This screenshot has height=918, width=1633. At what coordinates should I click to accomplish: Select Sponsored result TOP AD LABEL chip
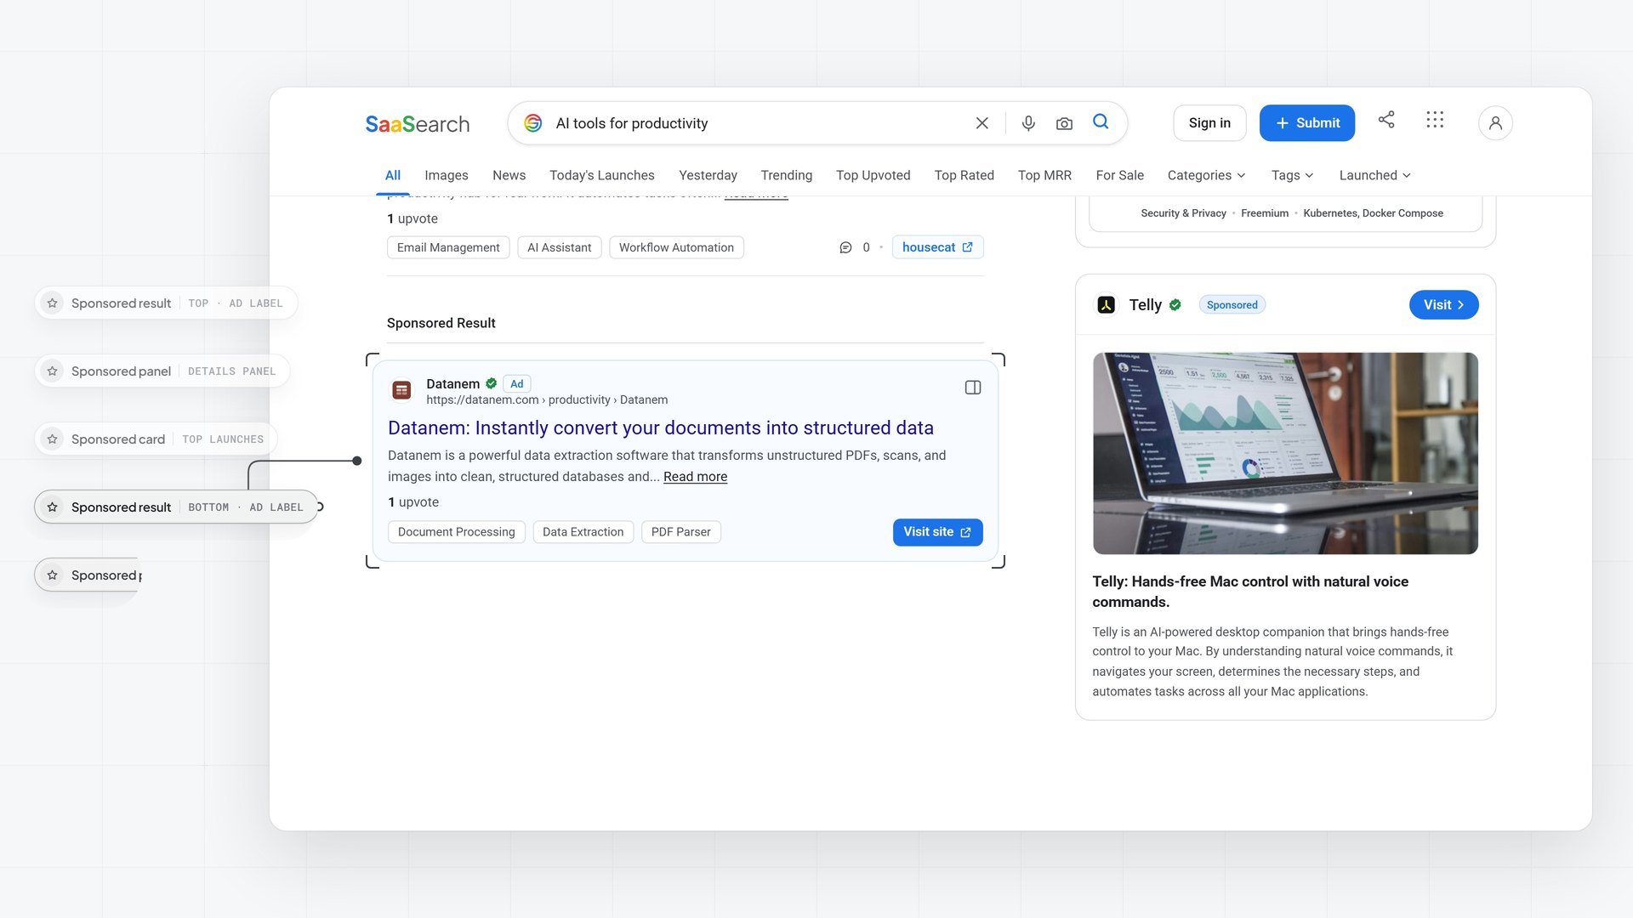coord(166,303)
